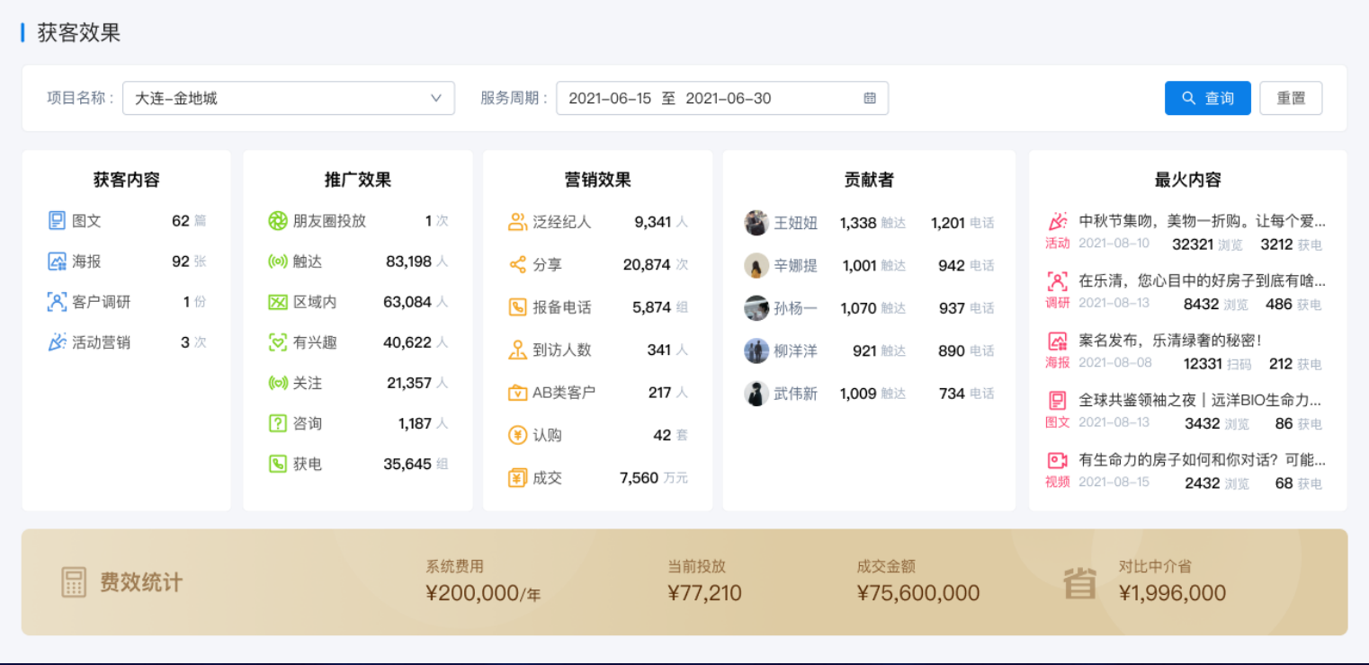
Task: Click 当前投放 amount ¥77,210
Action: pos(705,593)
